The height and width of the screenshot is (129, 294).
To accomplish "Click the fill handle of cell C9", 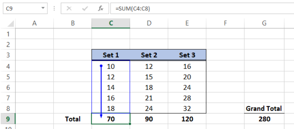I will 130,124.
